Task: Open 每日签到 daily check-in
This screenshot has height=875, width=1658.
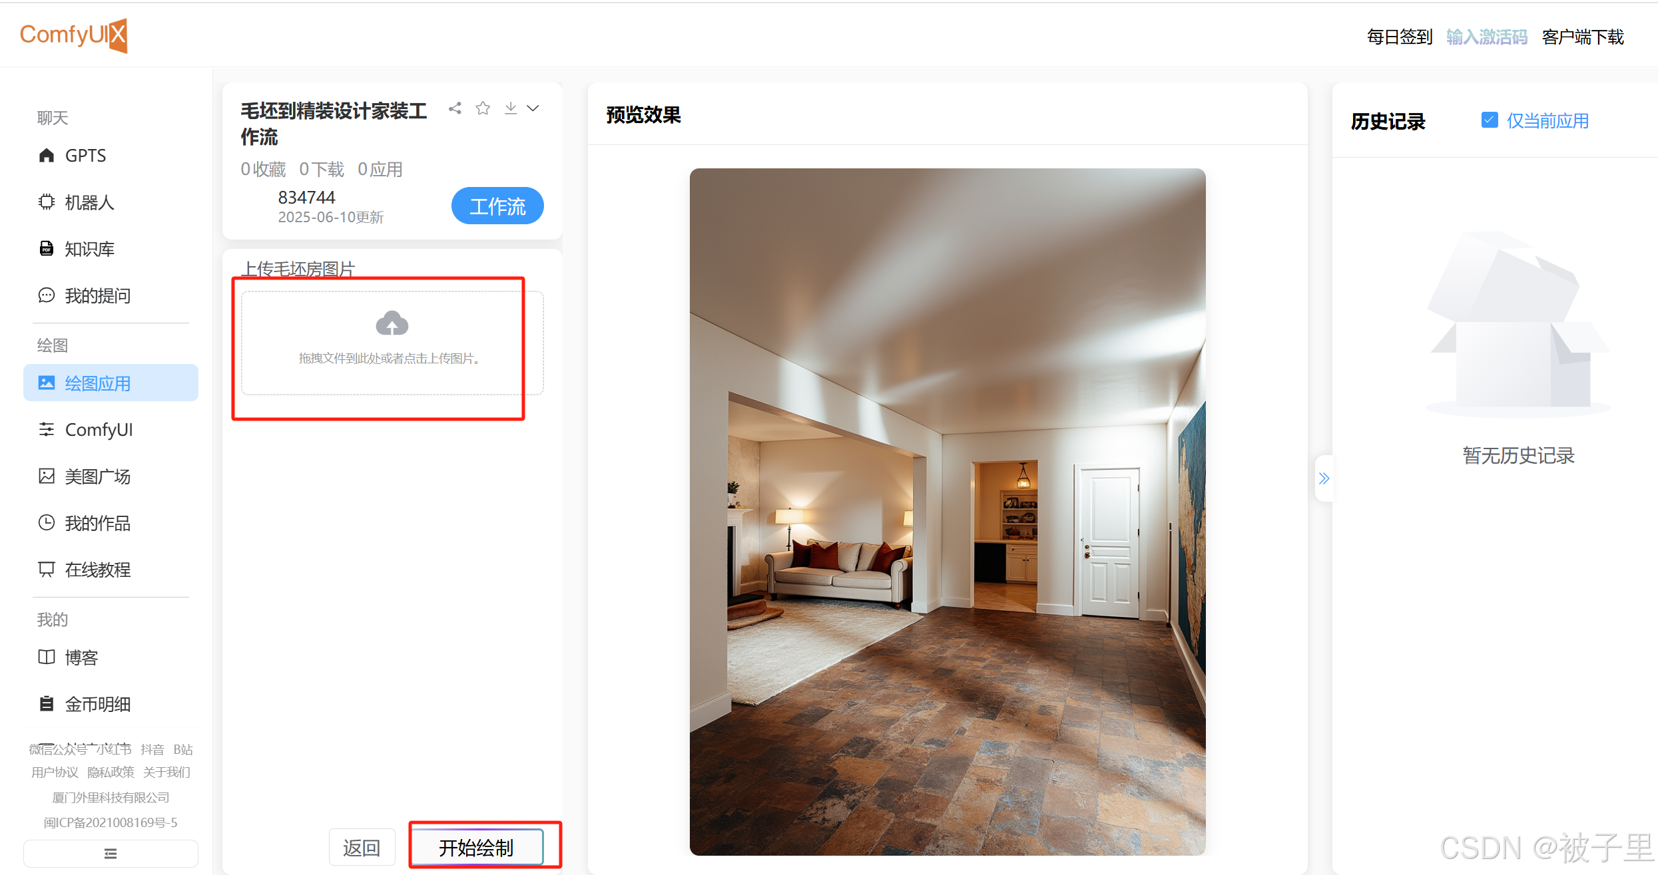Action: tap(1399, 37)
